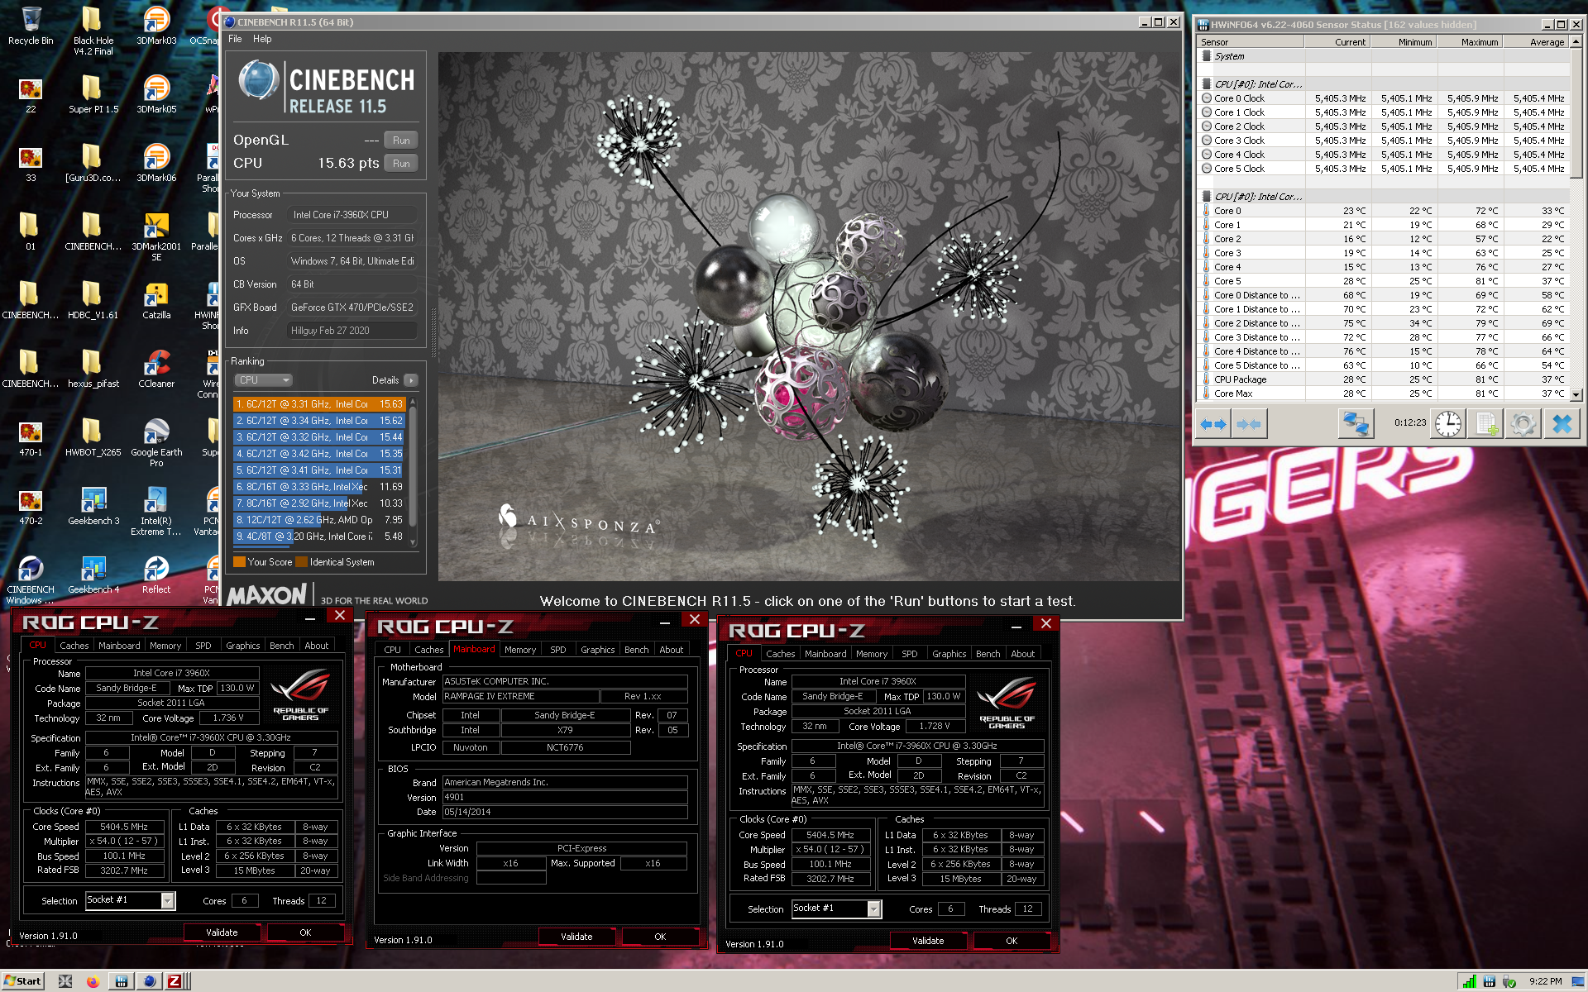
Task: Click OK in middle CPU-Z window
Action: click(x=660, y=937)
